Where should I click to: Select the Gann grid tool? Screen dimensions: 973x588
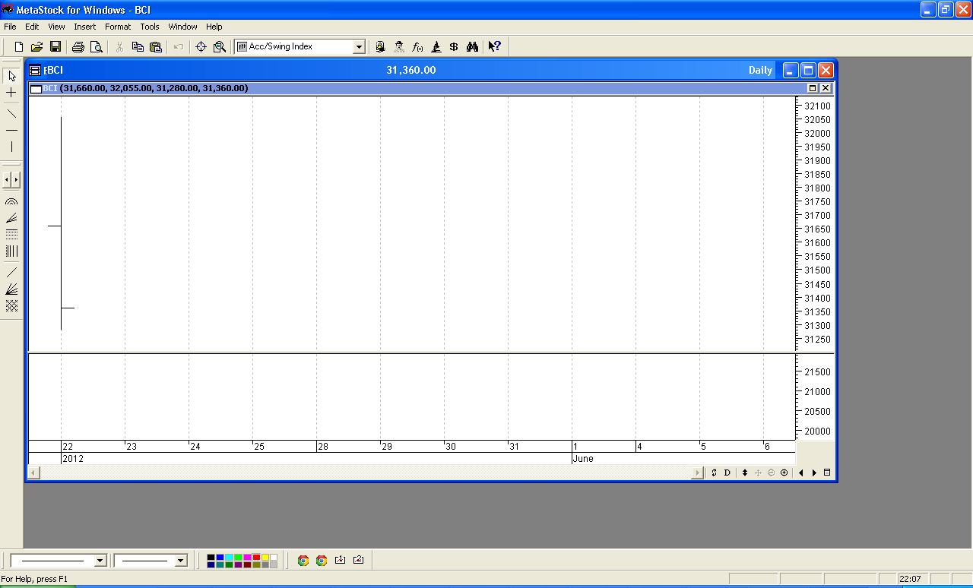click(11, 305)
